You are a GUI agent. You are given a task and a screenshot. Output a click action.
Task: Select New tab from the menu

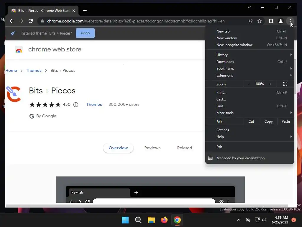click(250, 31)
